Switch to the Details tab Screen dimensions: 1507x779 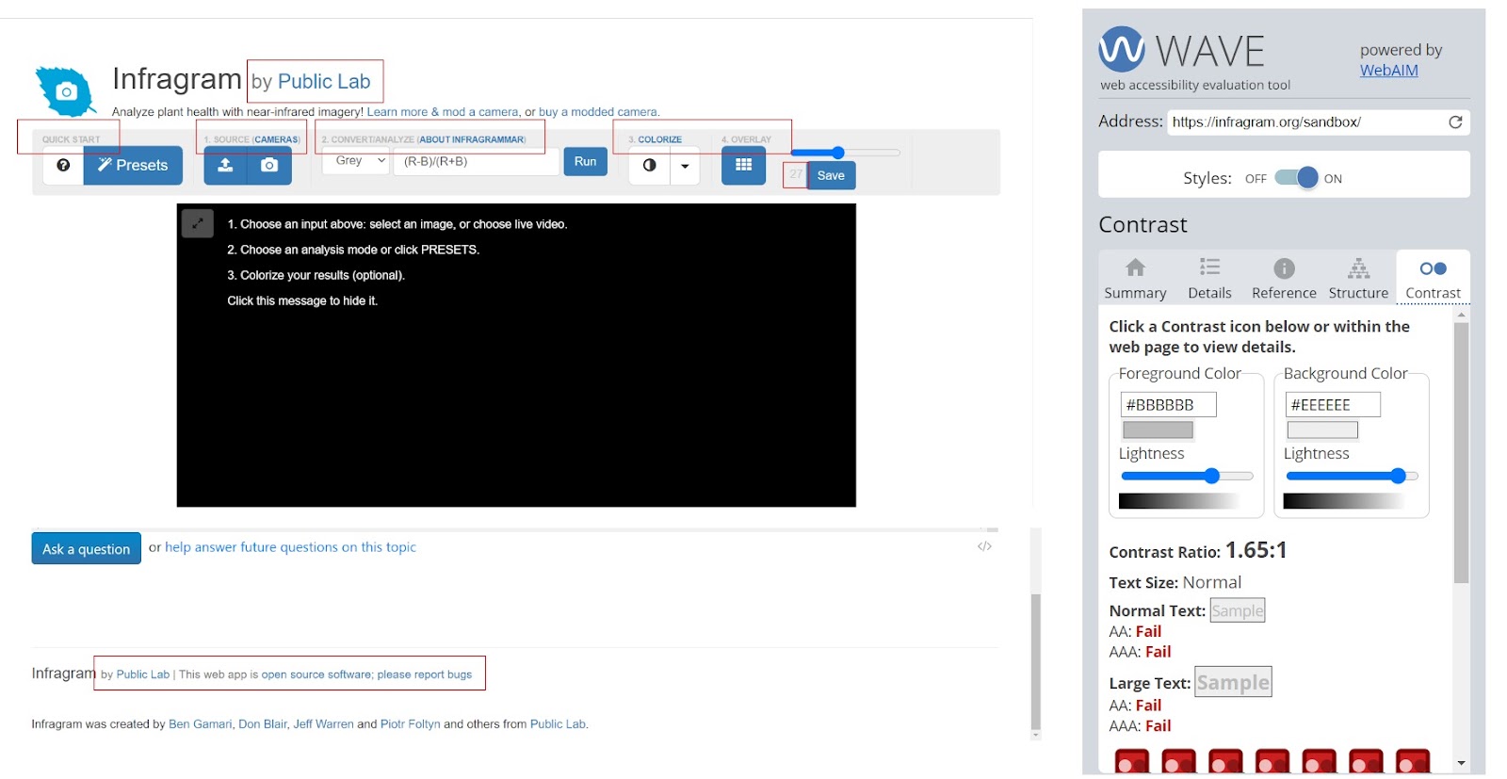pos(1209,279)
